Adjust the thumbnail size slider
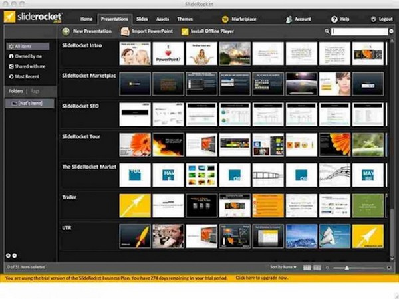 pyautogui.click(x=346, y=267)
